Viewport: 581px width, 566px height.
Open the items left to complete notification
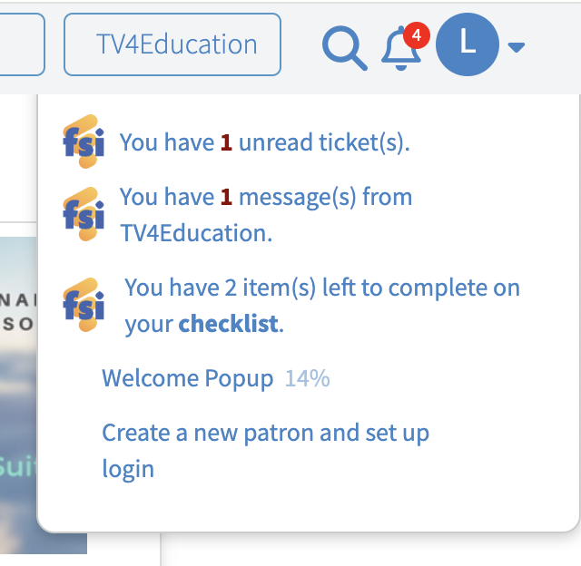pos(322,306)
